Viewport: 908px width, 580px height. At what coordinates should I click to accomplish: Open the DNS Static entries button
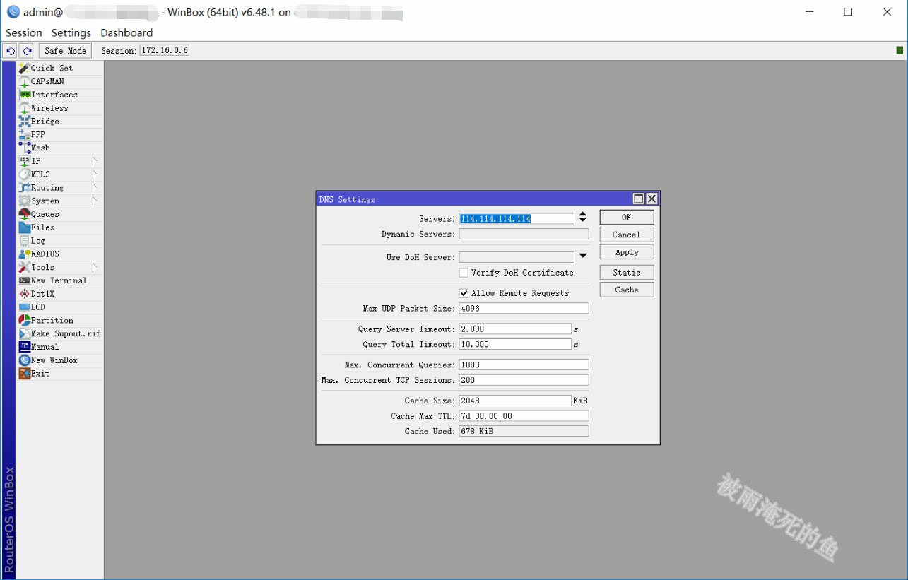pos(627,273)
